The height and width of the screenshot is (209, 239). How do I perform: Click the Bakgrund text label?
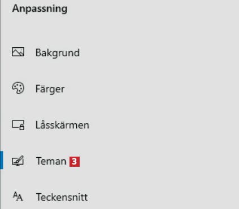[x=58, y=52]
